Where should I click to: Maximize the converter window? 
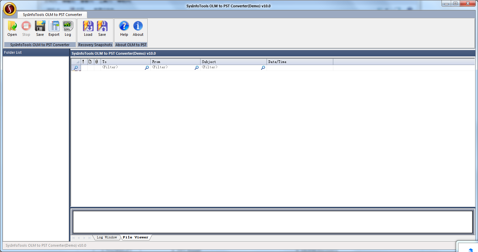[455, 4]
